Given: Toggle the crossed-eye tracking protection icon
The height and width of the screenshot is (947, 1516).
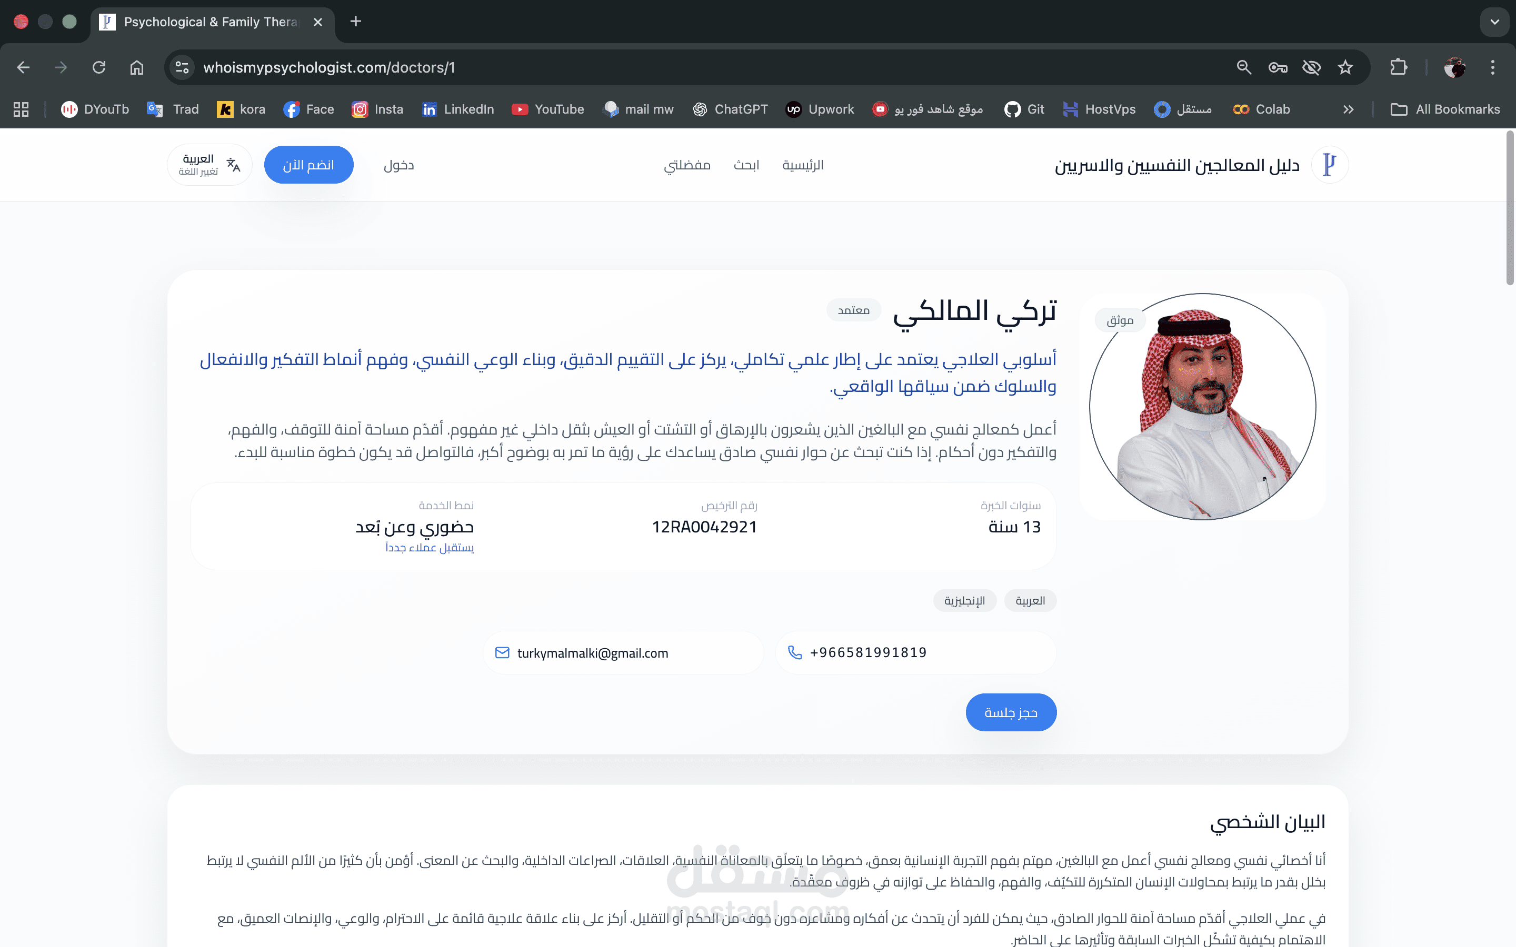Looking at the screenshot, I should 1311,67.
